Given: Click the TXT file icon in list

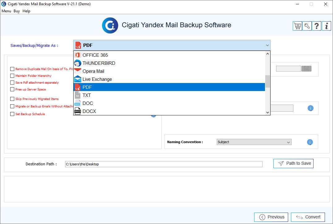Looking at the screenshot, I should click(x=78, y=95).
